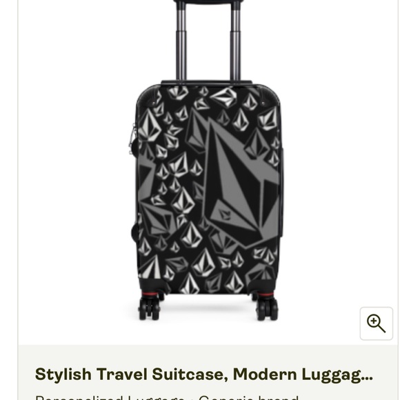Click the suitcase product image
Screen dimensions: 400x400
click(207, 161)
